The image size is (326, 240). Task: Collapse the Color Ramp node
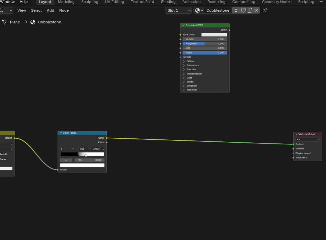pos(61,133)
